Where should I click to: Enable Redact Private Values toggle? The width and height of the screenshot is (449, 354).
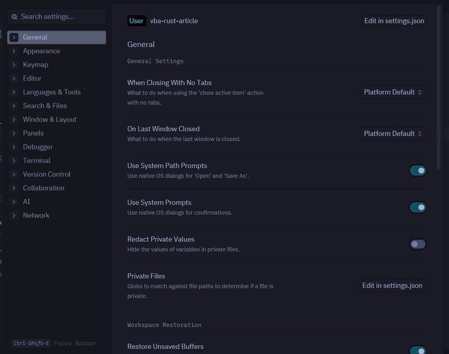tap(417, 244)
